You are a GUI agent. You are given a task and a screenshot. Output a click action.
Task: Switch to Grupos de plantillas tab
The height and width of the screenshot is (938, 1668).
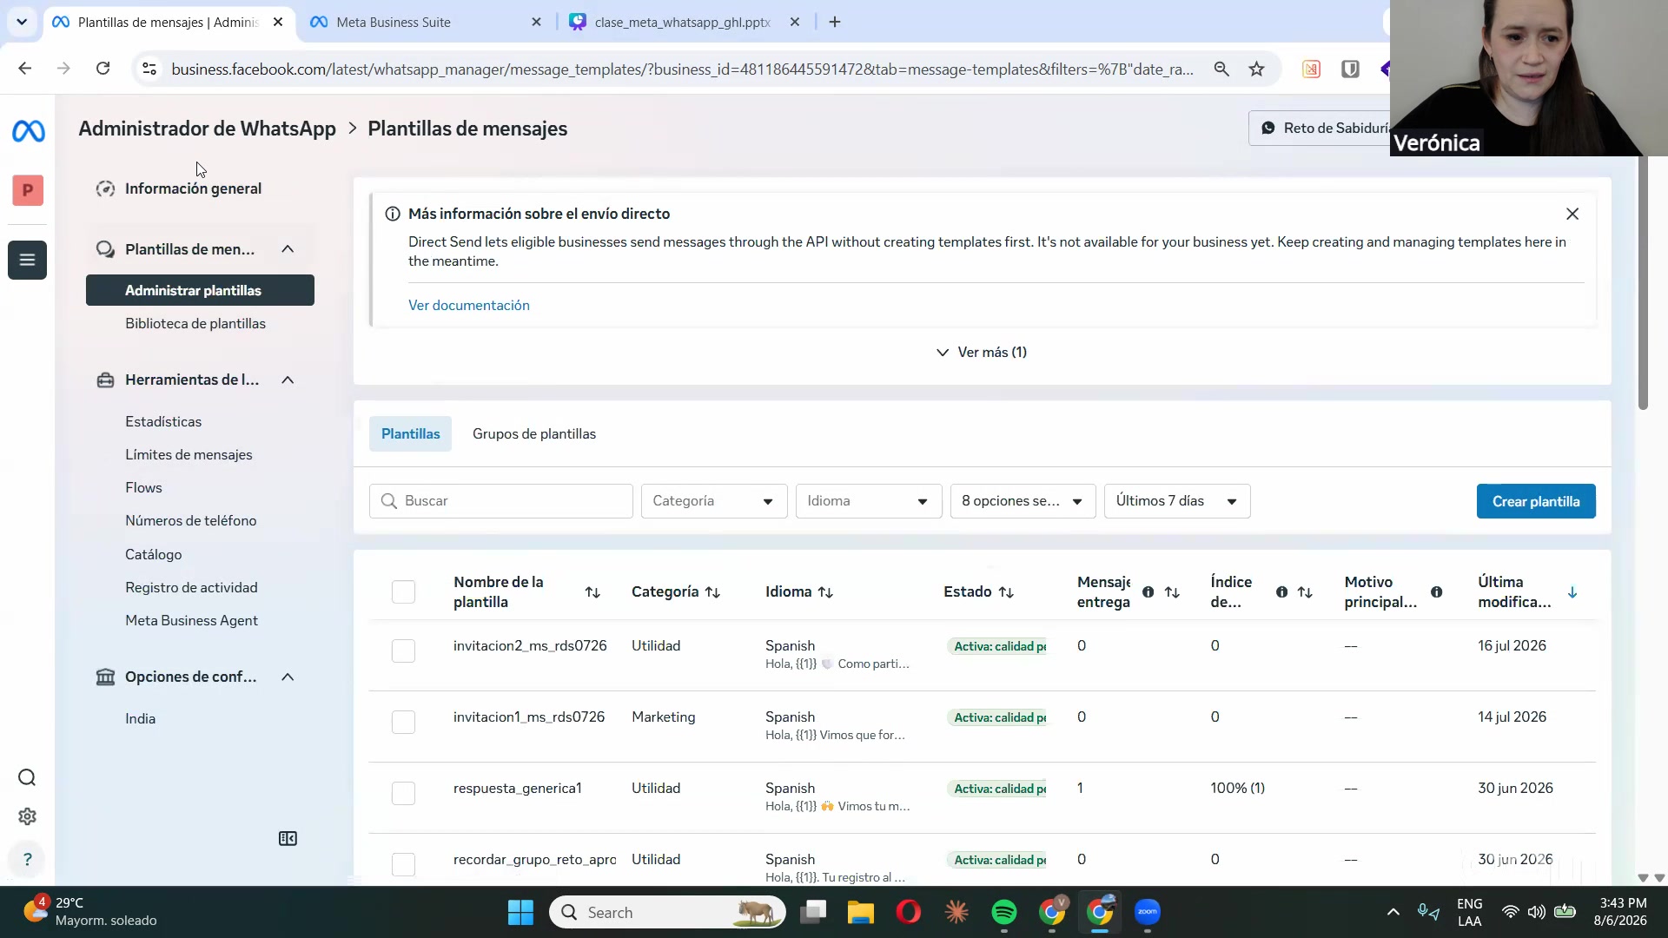point(534,433)
